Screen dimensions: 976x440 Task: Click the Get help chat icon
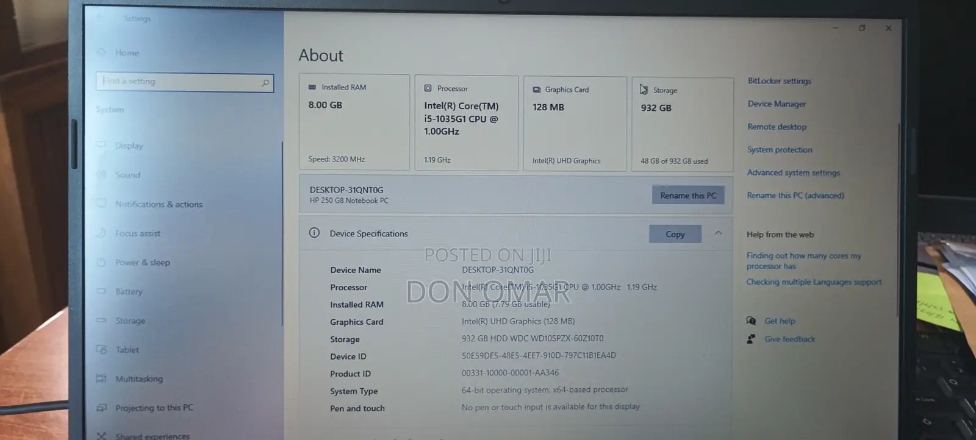pos(751,321)
